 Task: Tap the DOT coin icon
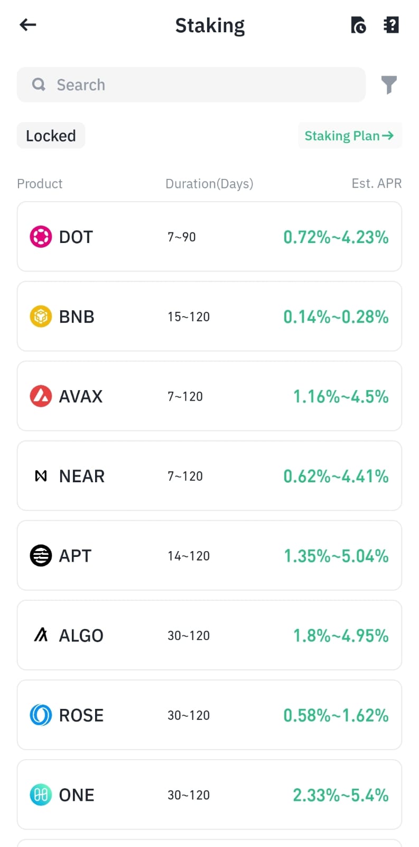point(41,237)
